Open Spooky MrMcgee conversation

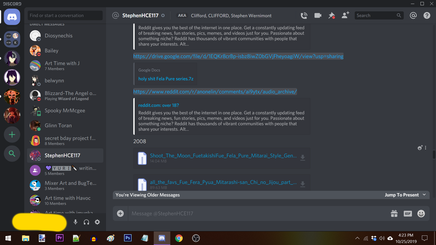tap(65, 111)
